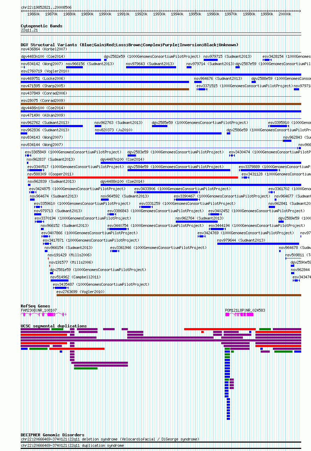The height and width of the screenshot is (451, 311).
Task: Click the brown complex bar under nsv471595
Action: coord(105,89)
